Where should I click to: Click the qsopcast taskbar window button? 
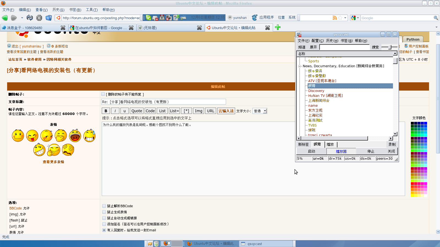click(x=266, y=244)
